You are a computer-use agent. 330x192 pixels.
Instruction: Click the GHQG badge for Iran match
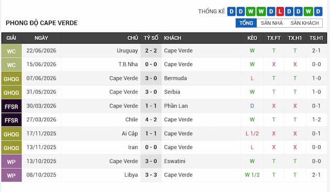(12, 147)
